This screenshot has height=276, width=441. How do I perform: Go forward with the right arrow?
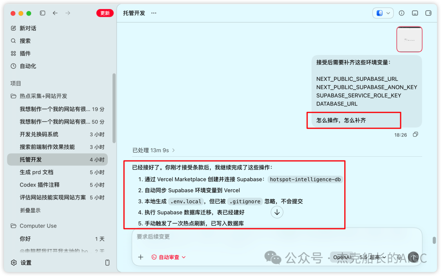68,13
